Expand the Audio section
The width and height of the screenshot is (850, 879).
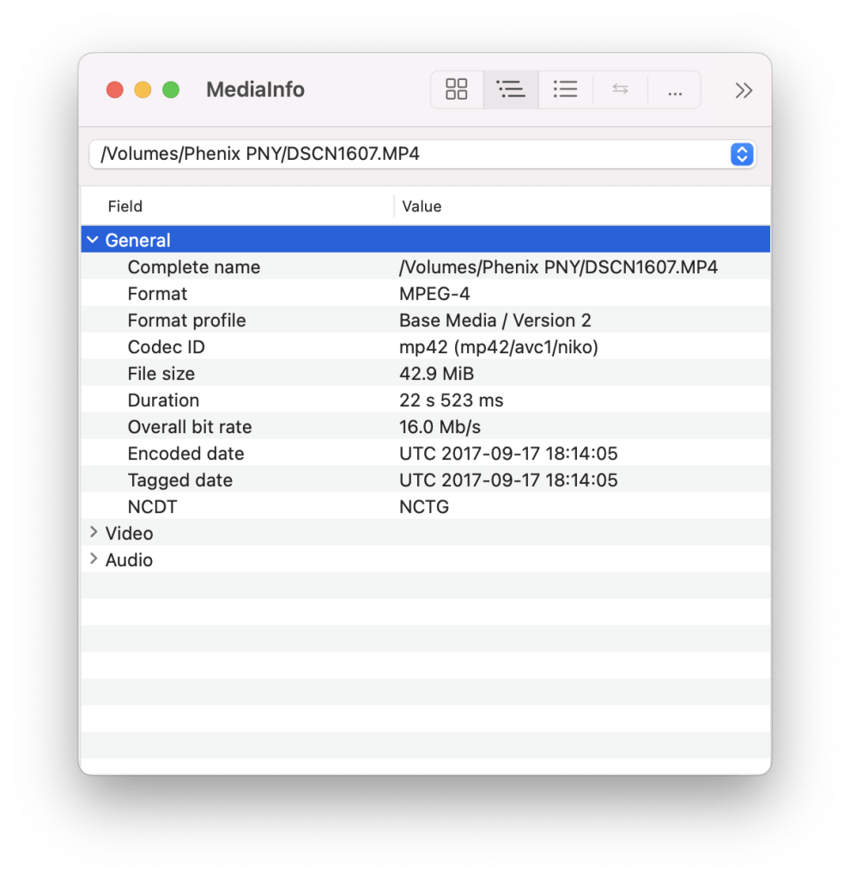[94, 559]
